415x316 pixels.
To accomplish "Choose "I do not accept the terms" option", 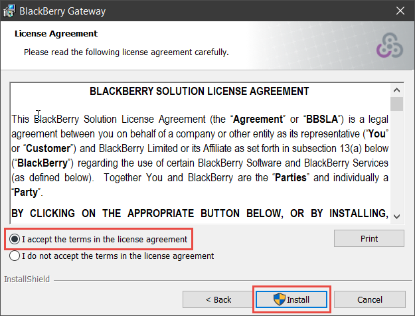I will tap(15, 256).
